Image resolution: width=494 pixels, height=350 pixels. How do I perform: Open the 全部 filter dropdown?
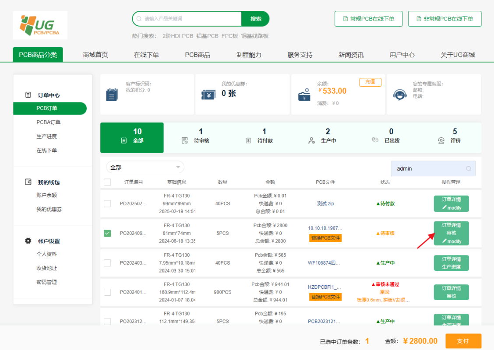[x=145, y=167]
